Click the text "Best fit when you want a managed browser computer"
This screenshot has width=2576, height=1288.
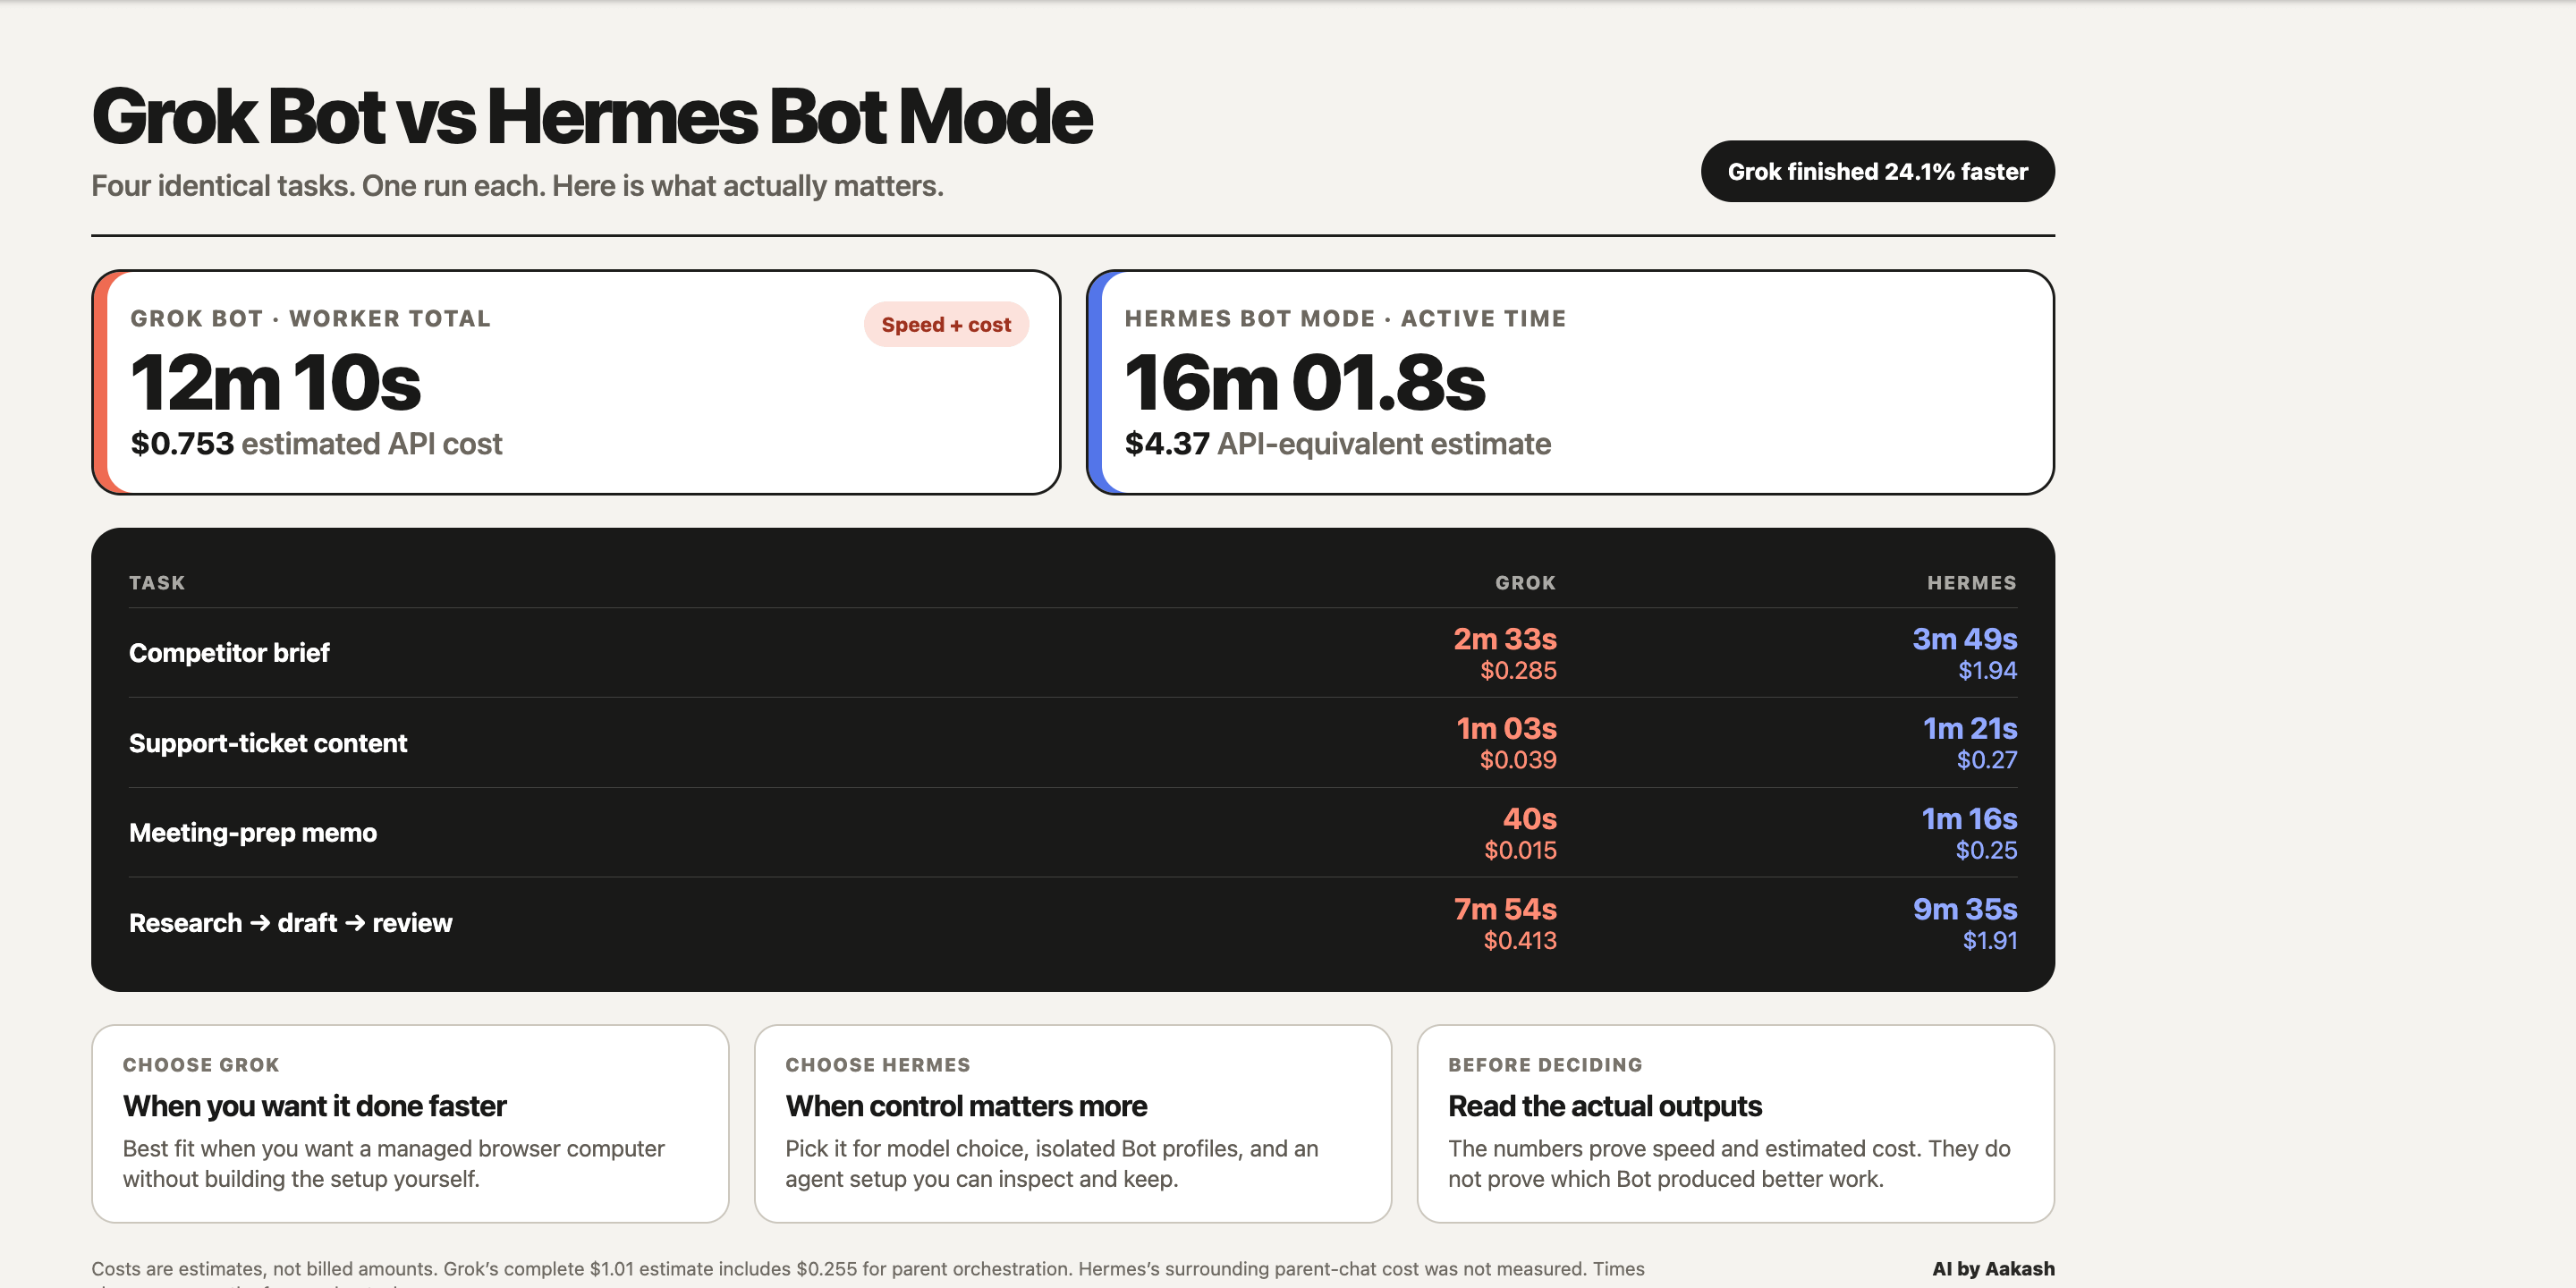pos(393,1148)
